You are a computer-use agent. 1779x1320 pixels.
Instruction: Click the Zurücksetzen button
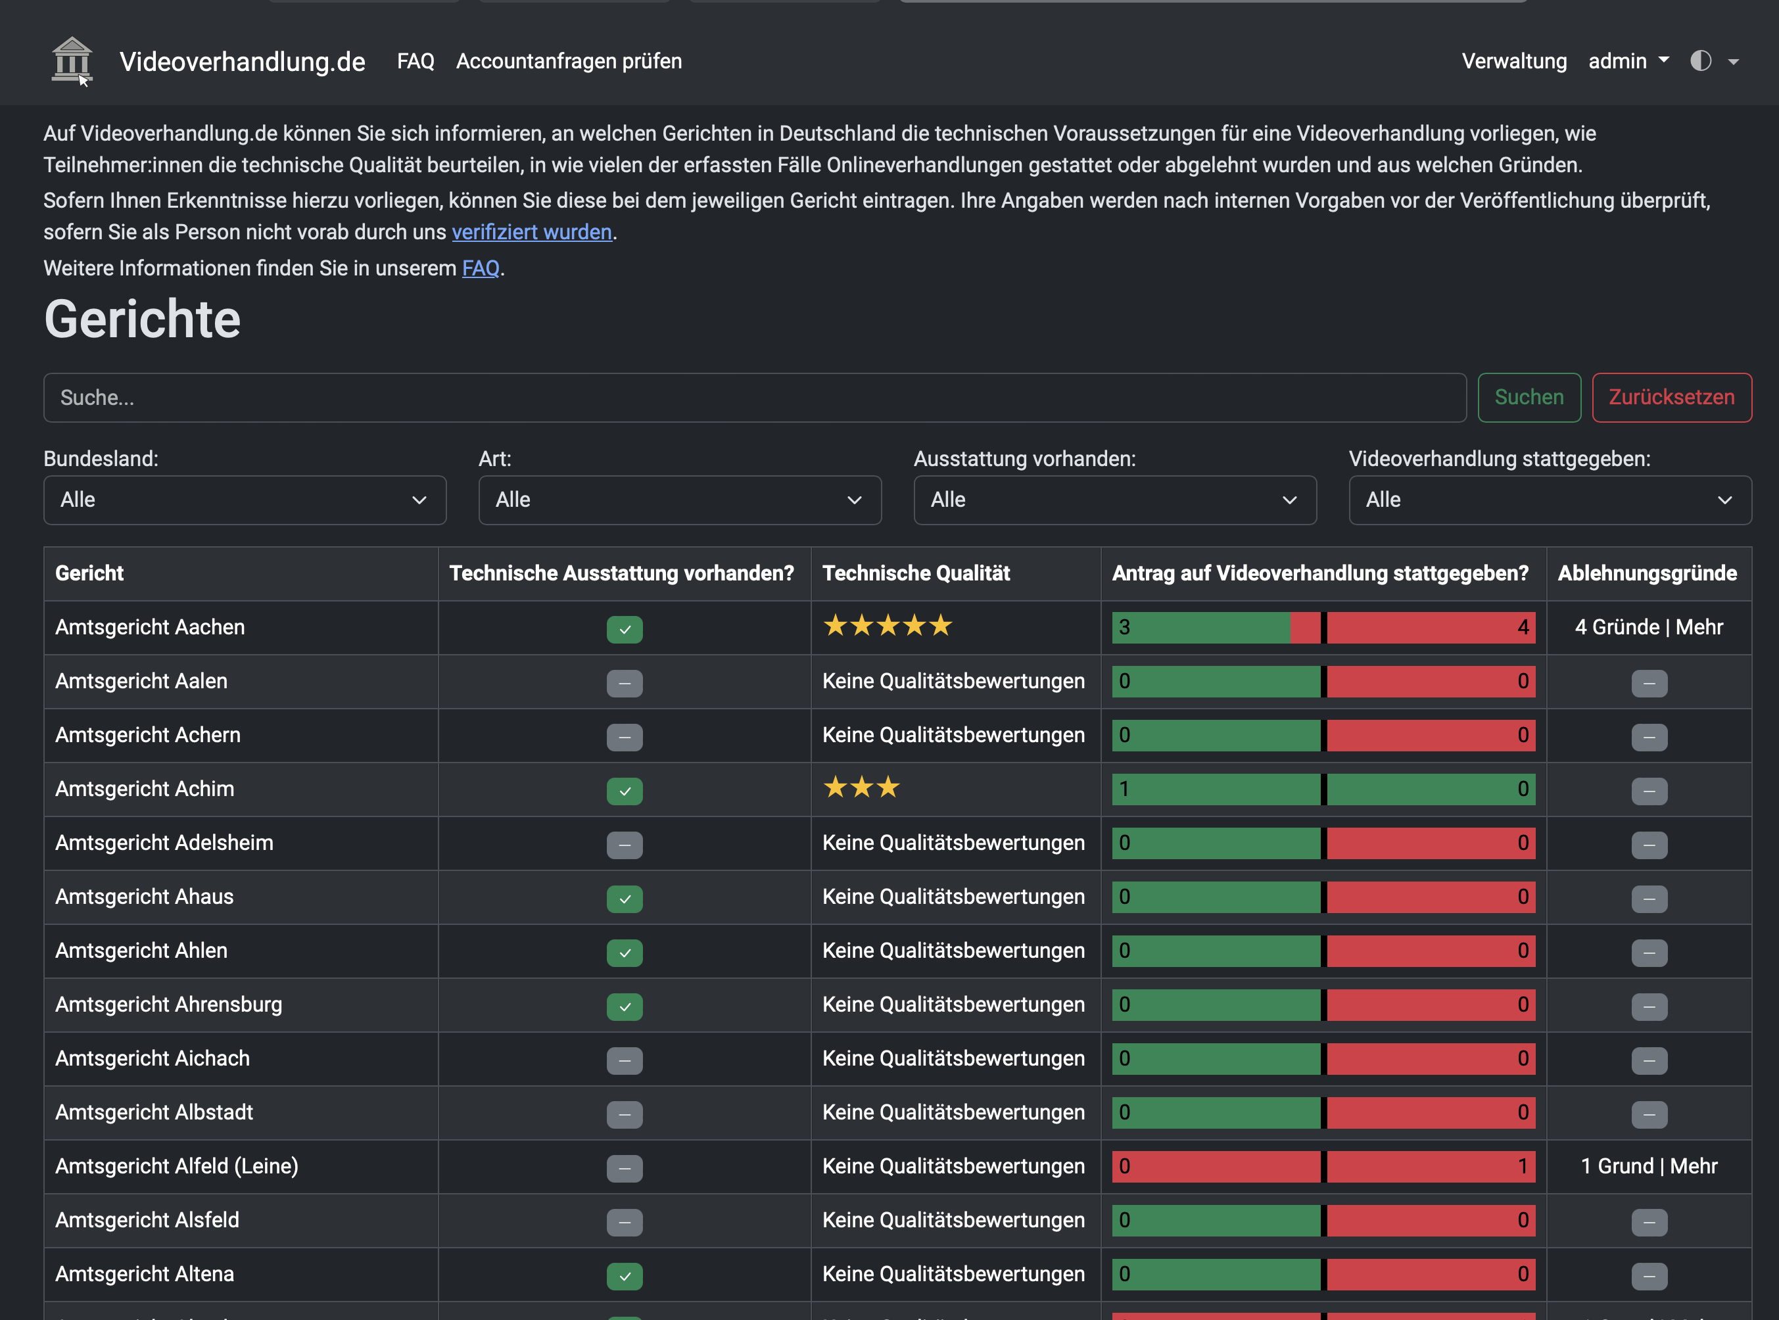coord(1671,397)
